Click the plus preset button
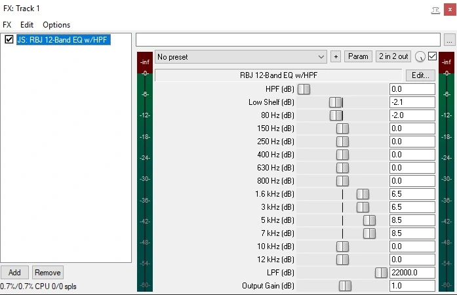457x295 pixels. coord(336,57)
